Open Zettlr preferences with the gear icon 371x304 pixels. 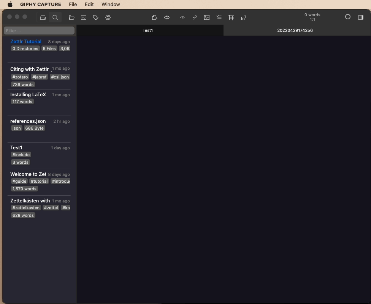(108, 17)
